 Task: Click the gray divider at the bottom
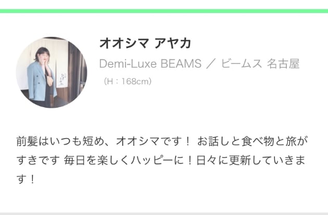(x=164, y=214)
